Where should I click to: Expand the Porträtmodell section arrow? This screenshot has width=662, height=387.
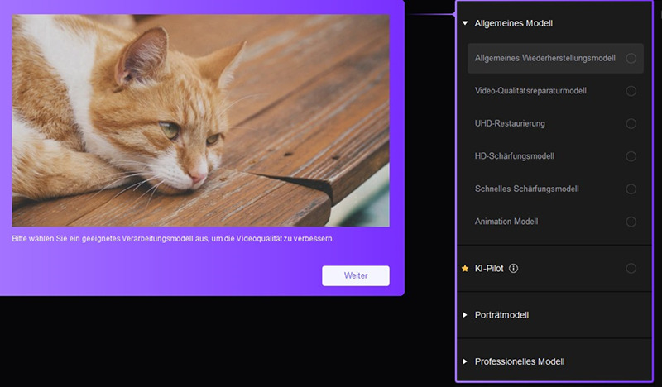click(466, 315)
